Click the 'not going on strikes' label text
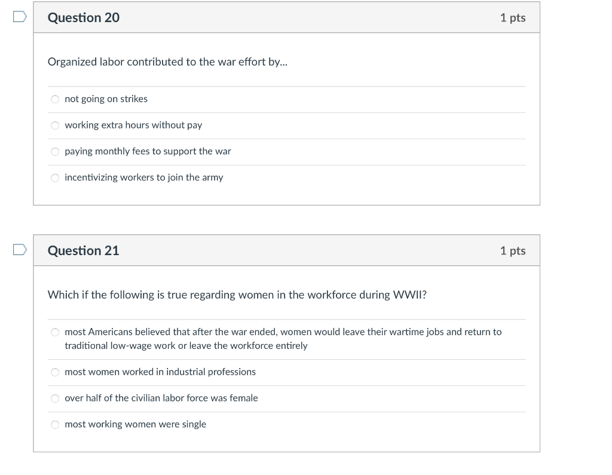This screenshot has height=475, width=612. click(x=106, y=99)
